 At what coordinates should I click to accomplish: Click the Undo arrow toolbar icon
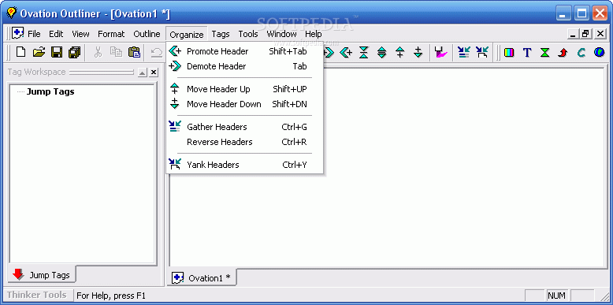(157, 52)
